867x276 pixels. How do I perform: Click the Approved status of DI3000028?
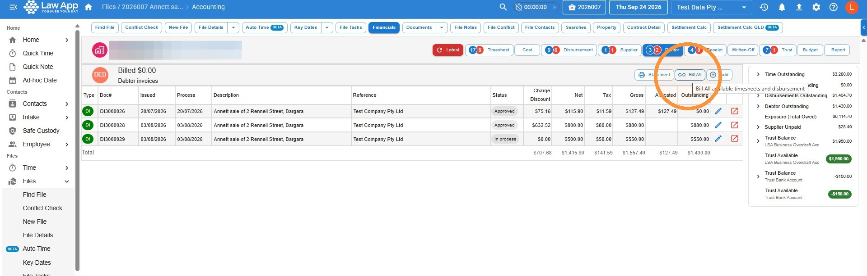coord(504,125)
